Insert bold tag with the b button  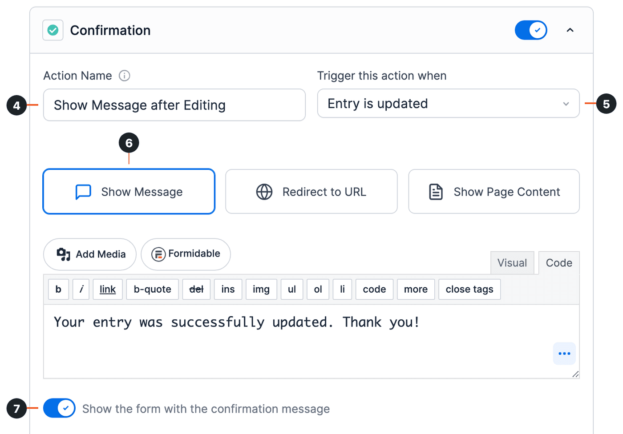(58, 289)
